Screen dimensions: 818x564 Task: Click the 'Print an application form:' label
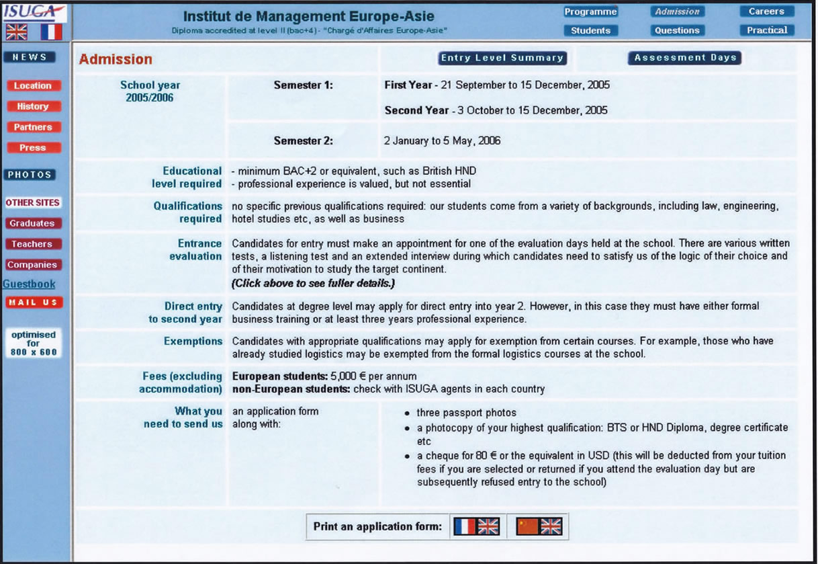coord(377,526)
